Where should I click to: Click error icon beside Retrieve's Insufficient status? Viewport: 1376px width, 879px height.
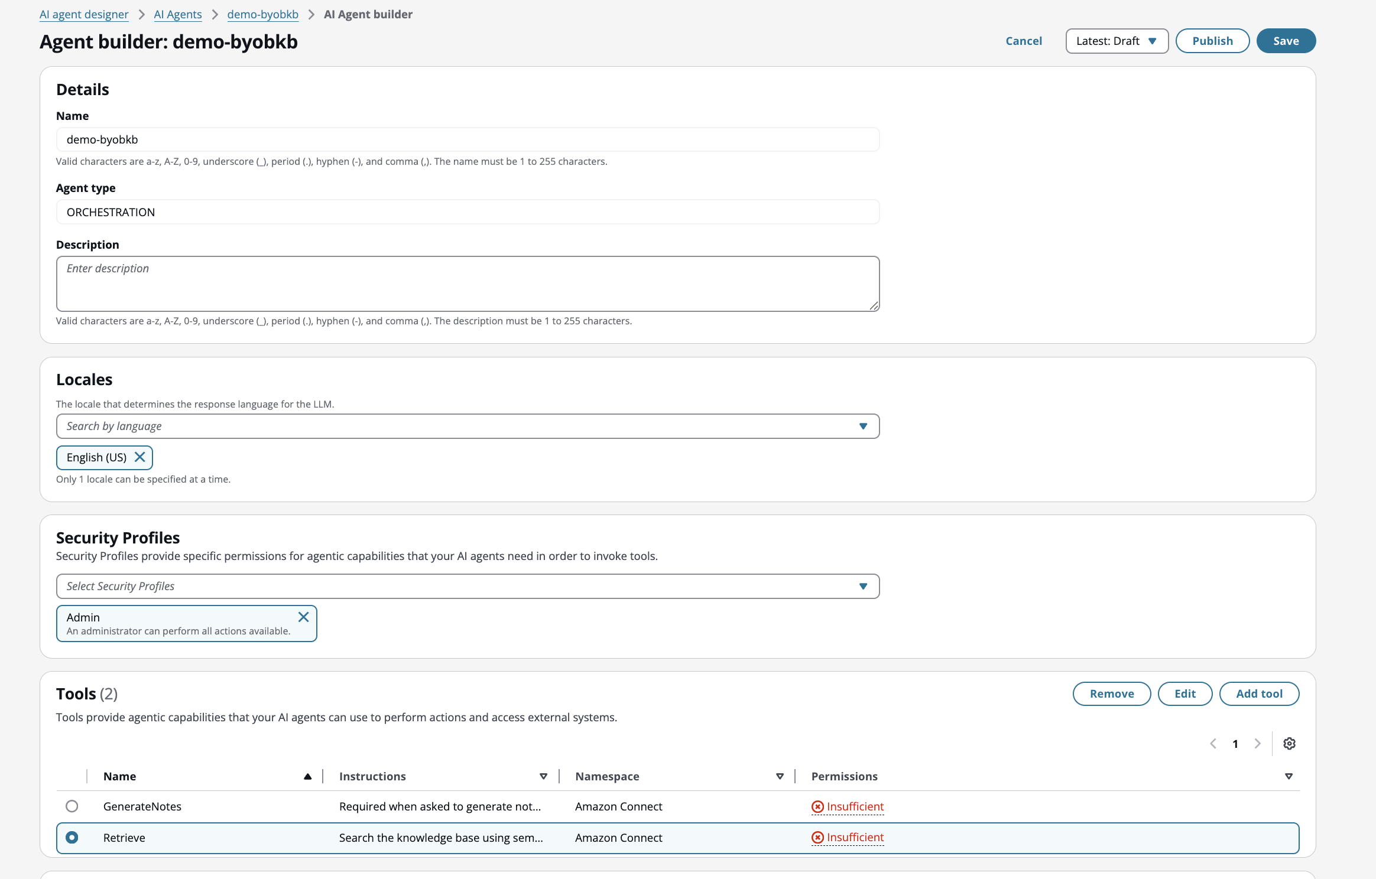817,838
